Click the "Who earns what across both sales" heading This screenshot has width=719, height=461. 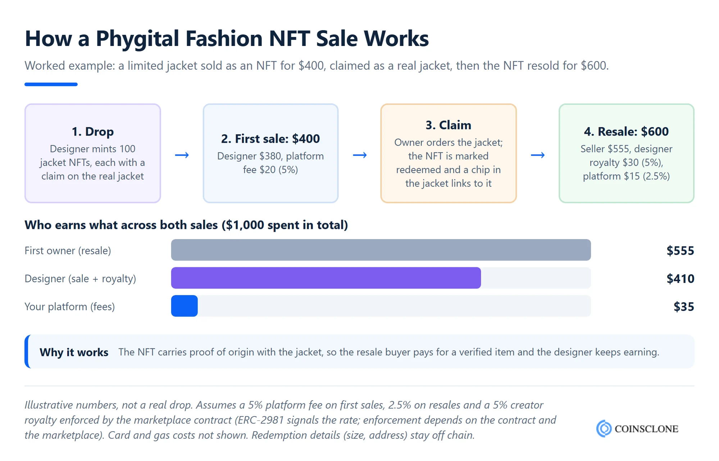(186, 225)
